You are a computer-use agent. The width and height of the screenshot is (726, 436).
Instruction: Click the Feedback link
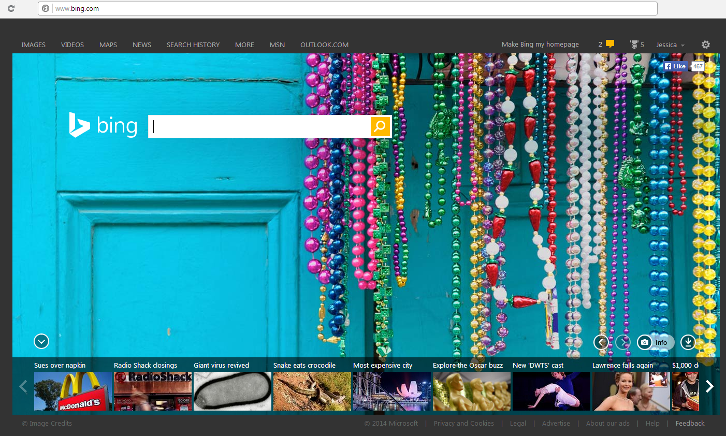click(690, 423)
